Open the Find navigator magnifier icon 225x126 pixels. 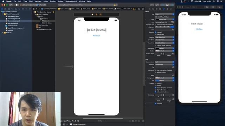click(x=12, y=9)
